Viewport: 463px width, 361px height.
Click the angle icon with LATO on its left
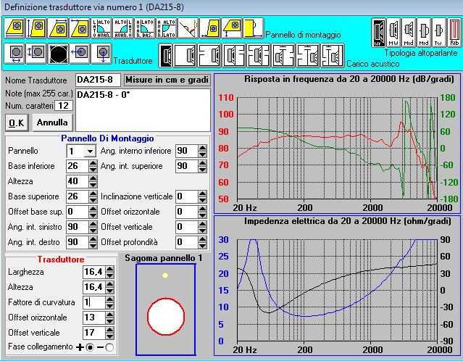101,29
